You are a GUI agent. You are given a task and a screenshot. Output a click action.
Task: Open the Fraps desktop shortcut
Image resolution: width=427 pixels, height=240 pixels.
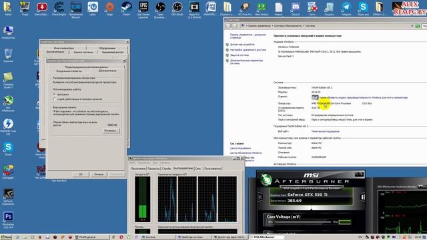pyautogui.click(x=25, y=8)
